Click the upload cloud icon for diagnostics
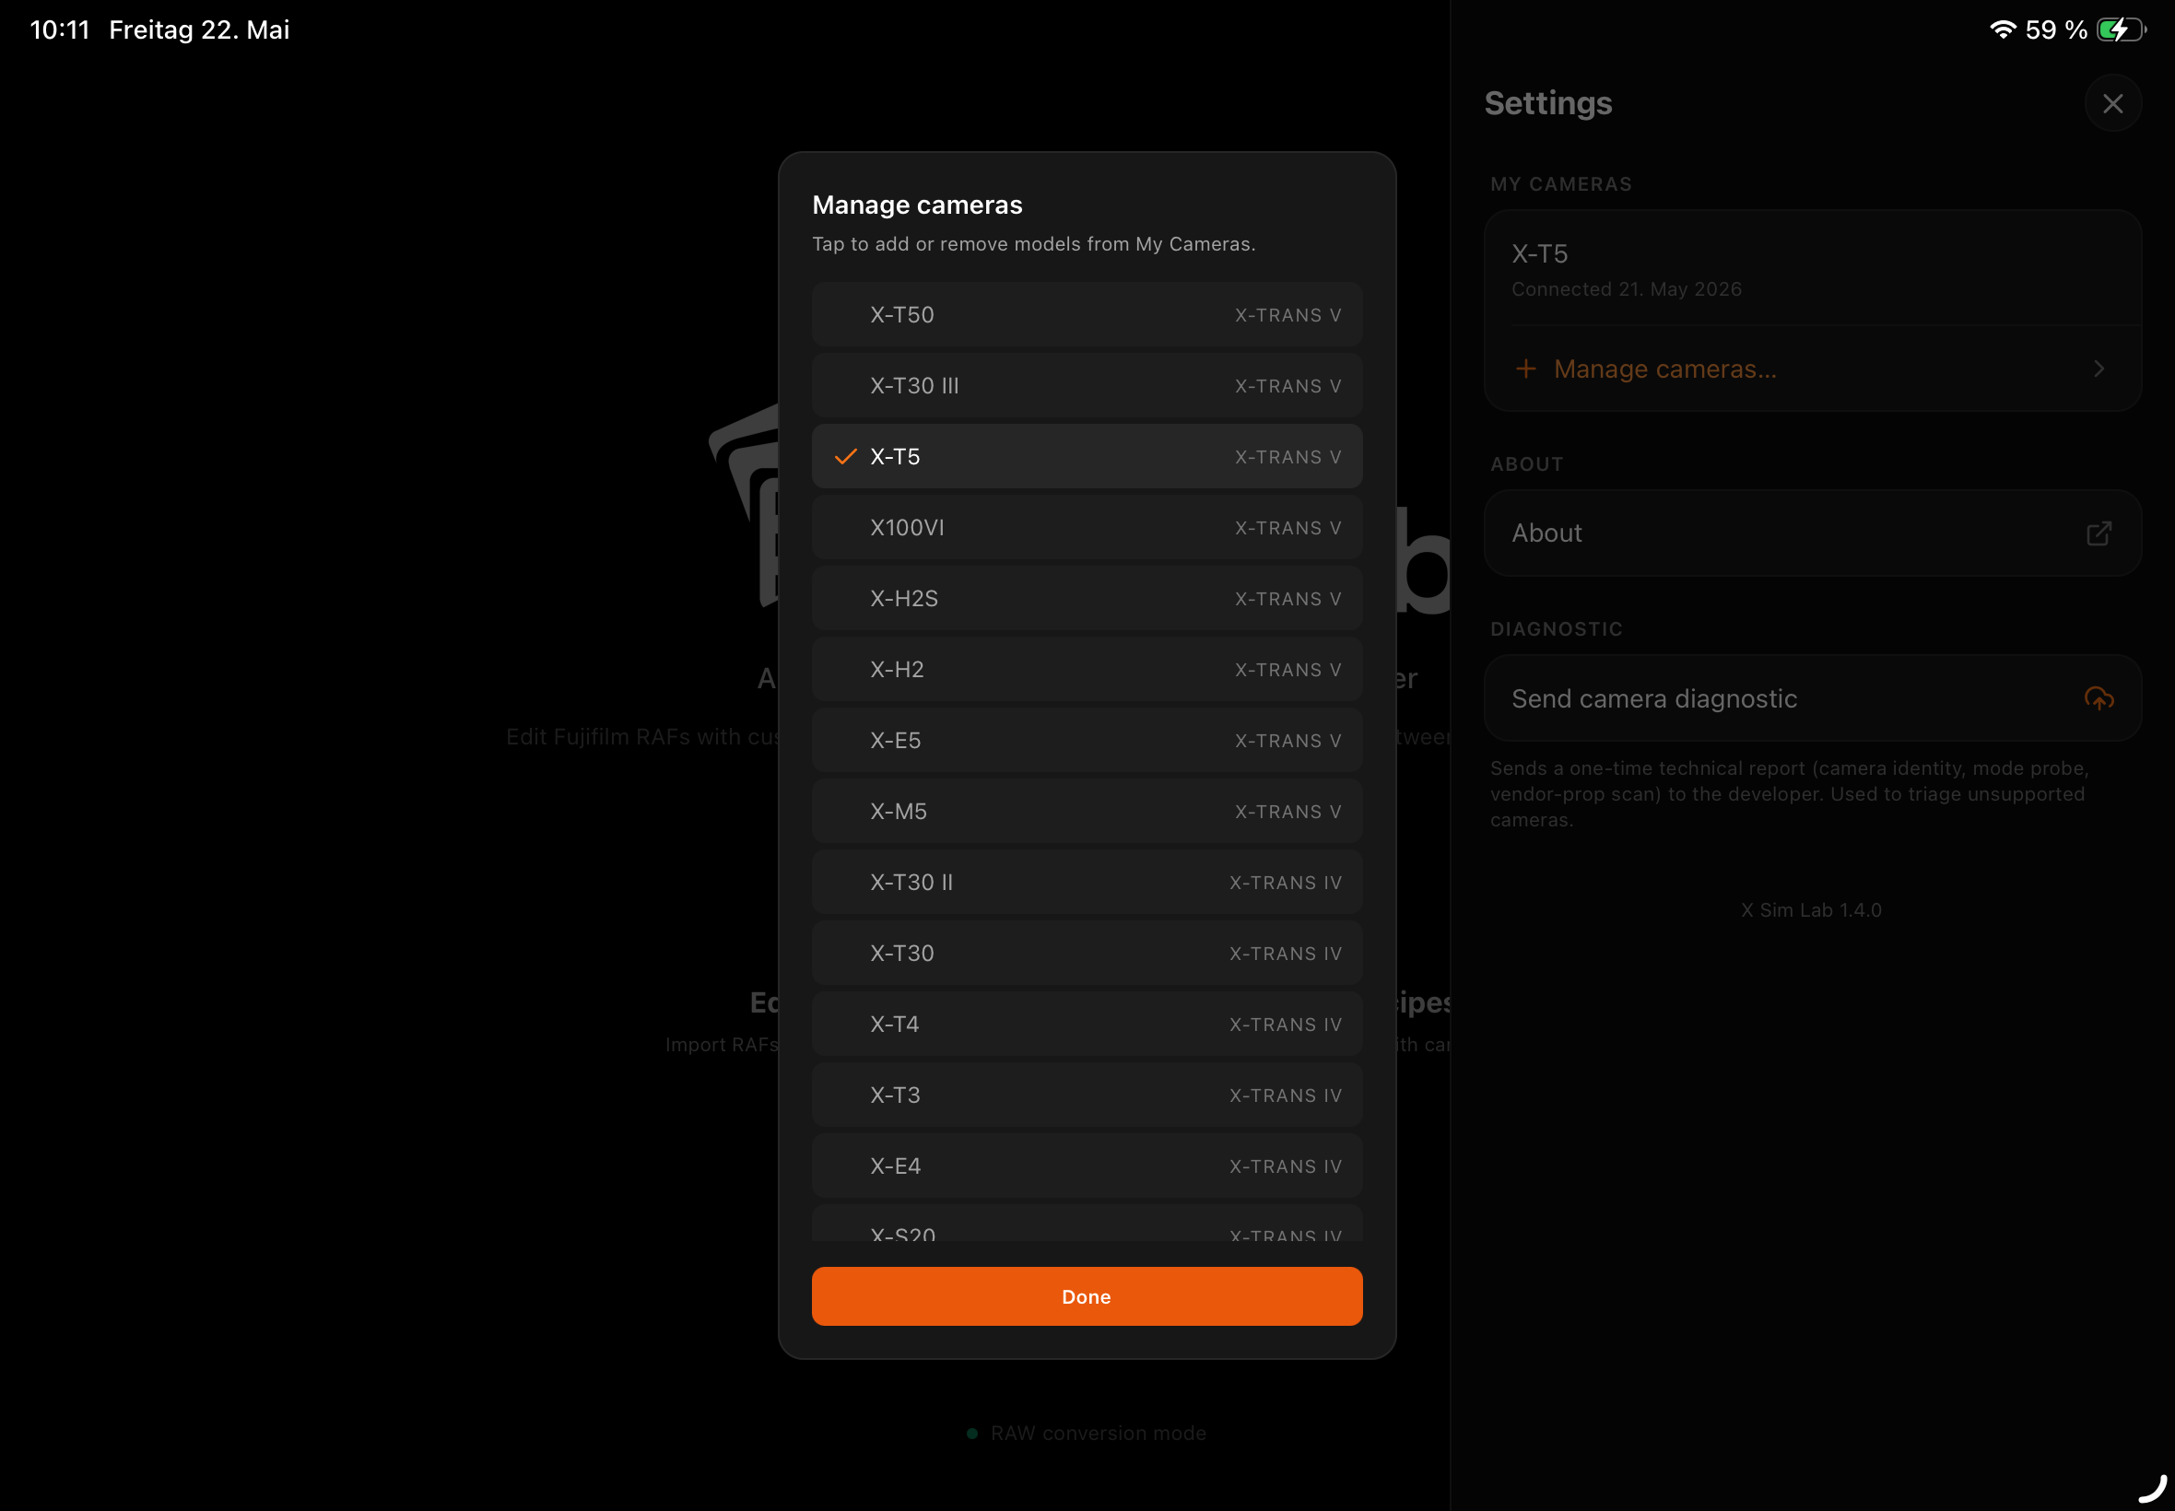The height and width of the screenshot is (1511, 2175). coord(2099,698)
